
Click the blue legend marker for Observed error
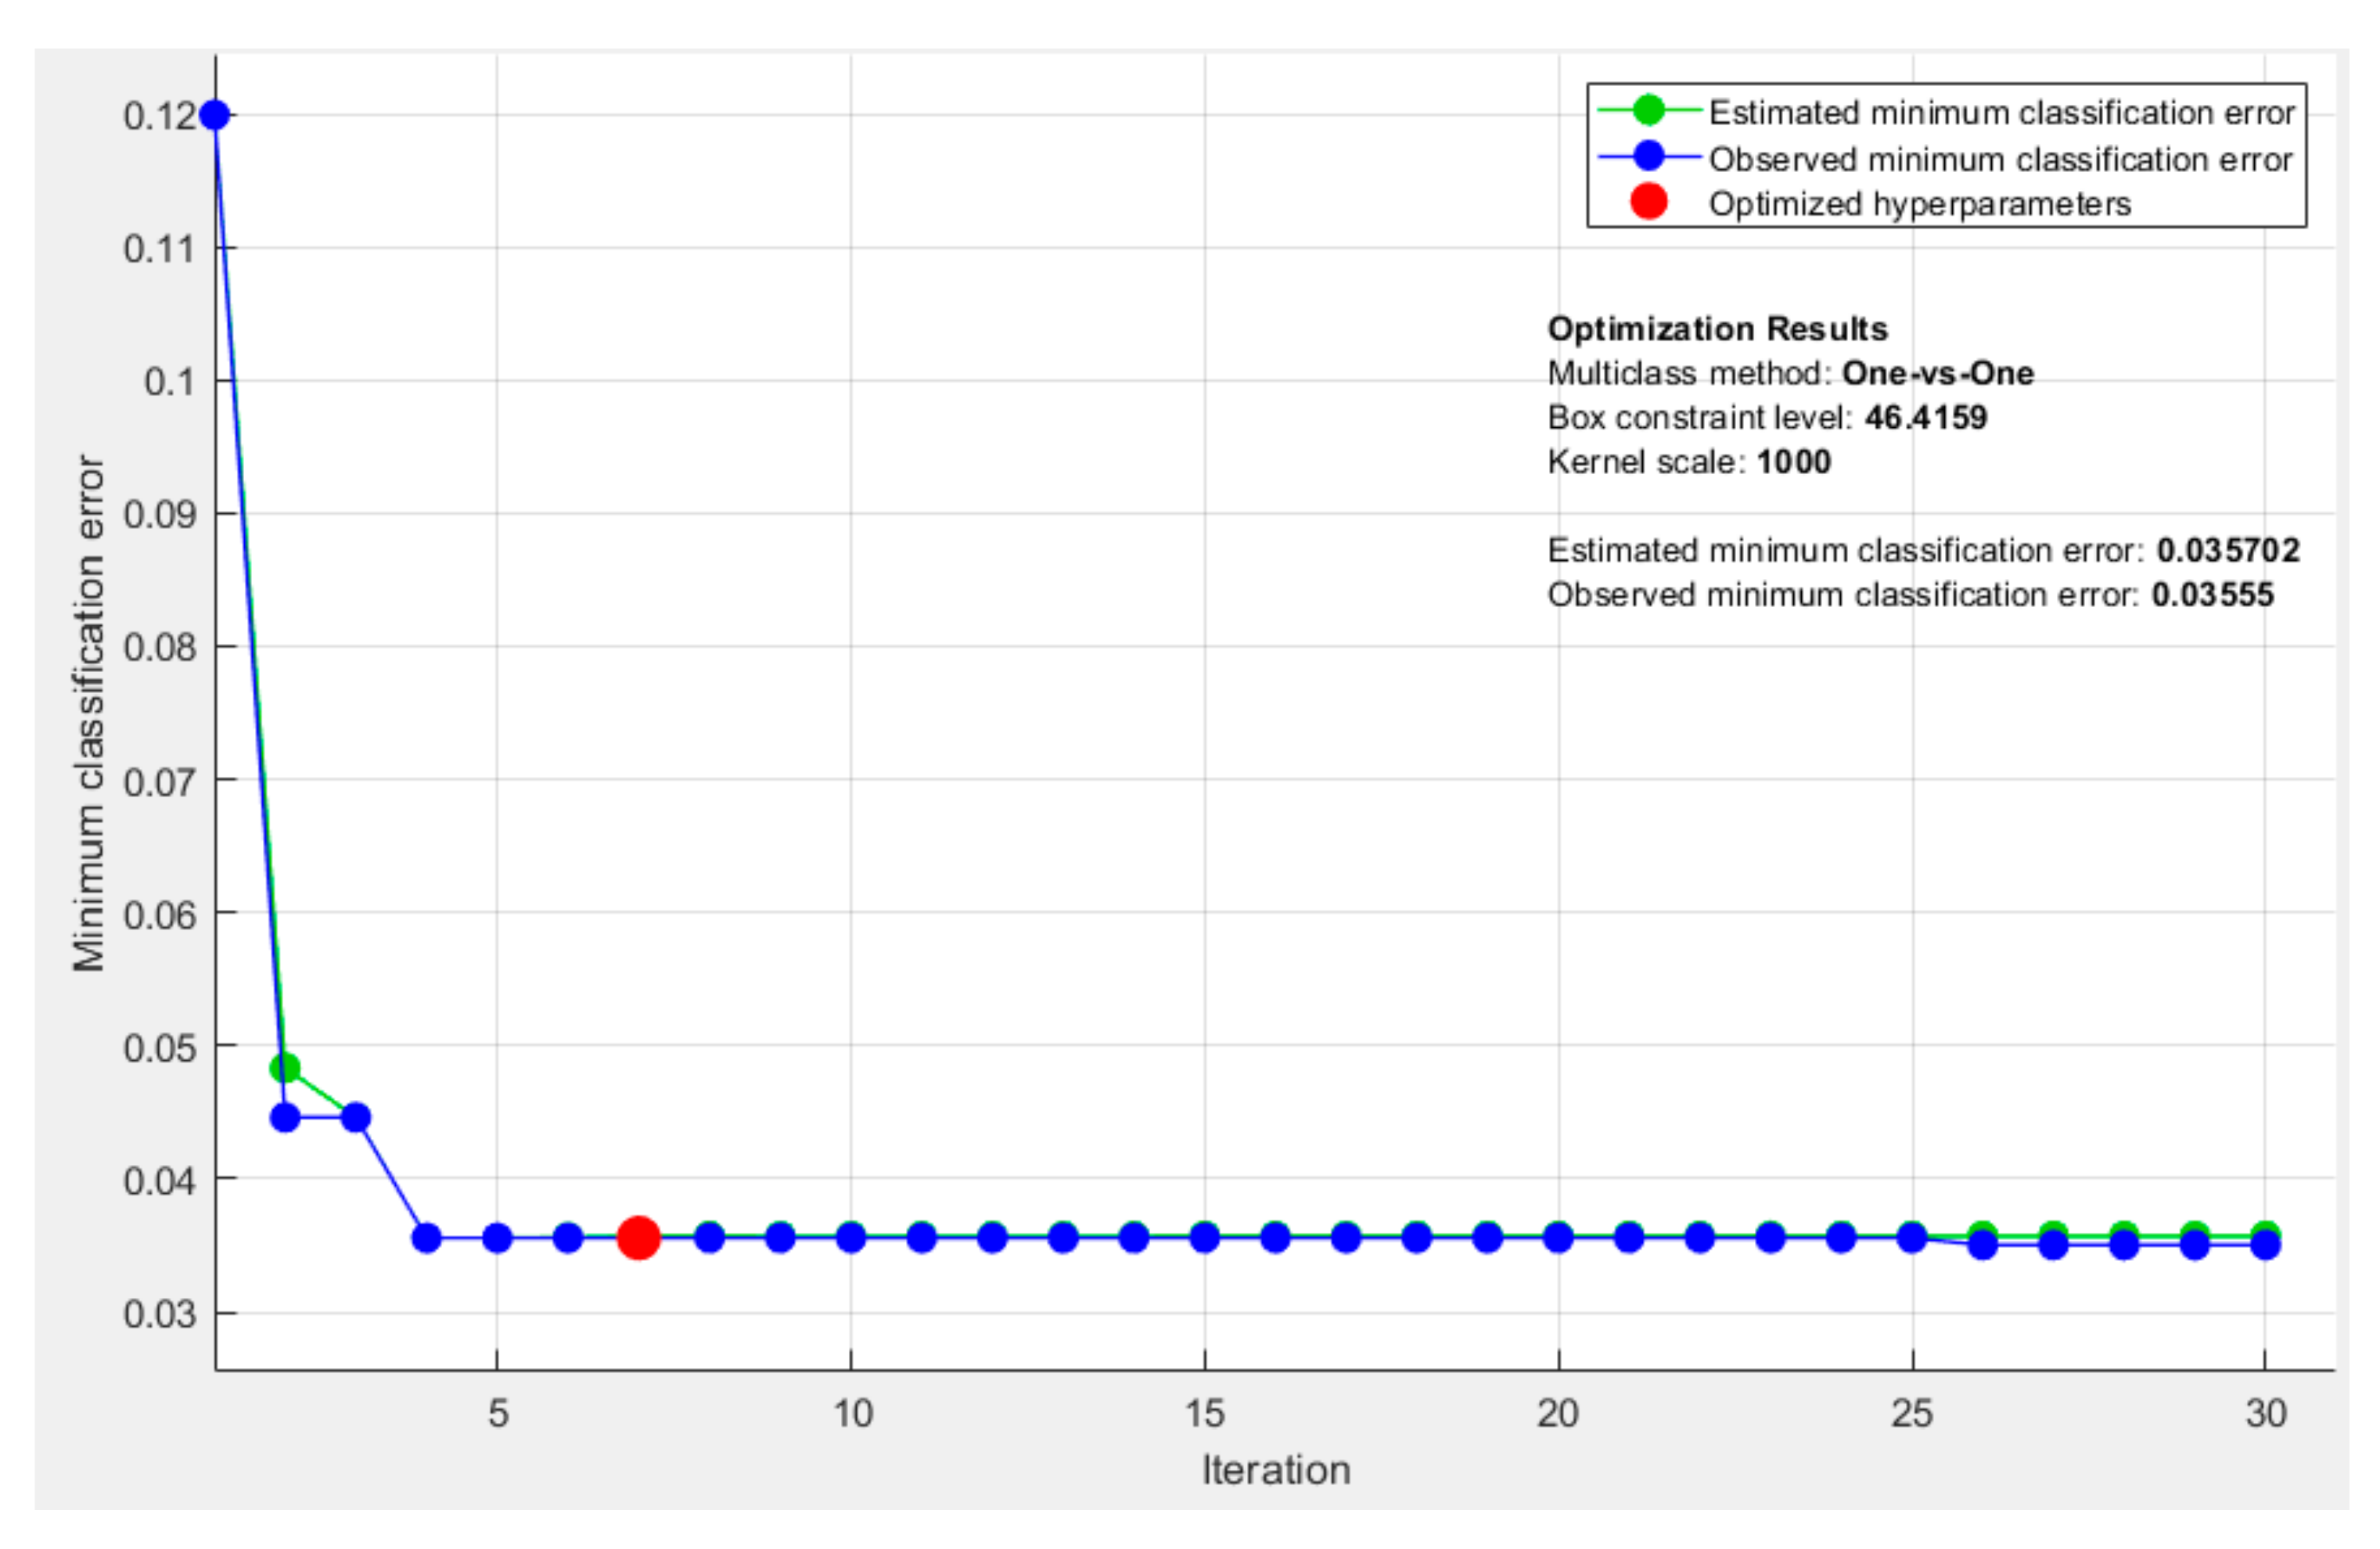(1648, 156)
